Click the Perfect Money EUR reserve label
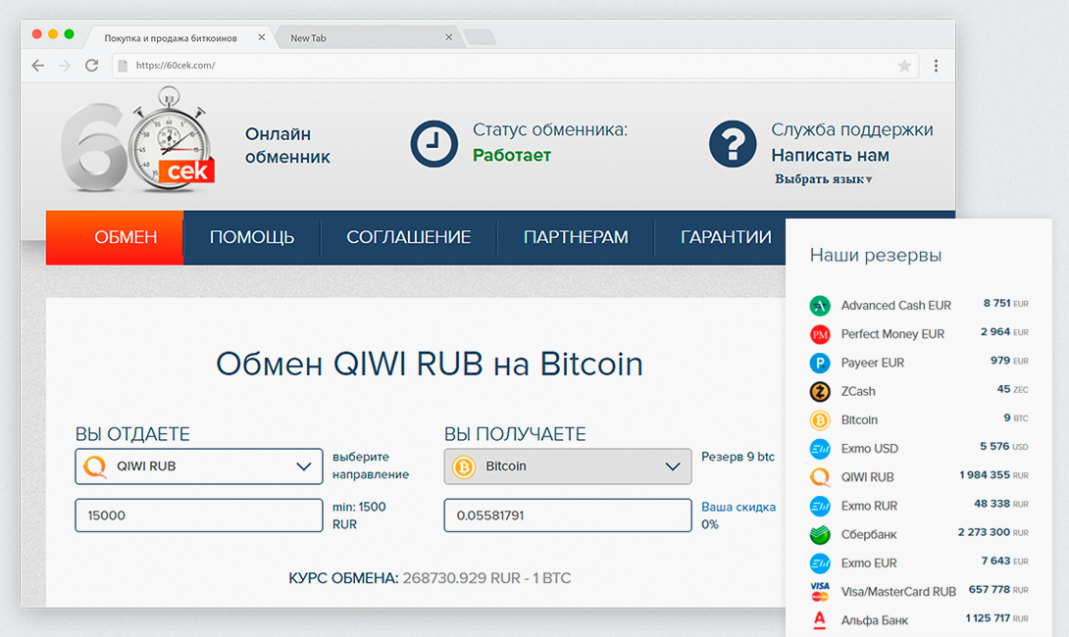1069x637 pixels. click(x=892, y=334)
